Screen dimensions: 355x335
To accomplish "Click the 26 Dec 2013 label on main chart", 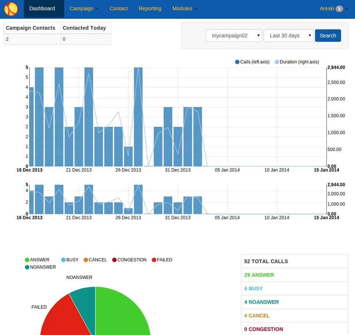I will coord(128,170).
